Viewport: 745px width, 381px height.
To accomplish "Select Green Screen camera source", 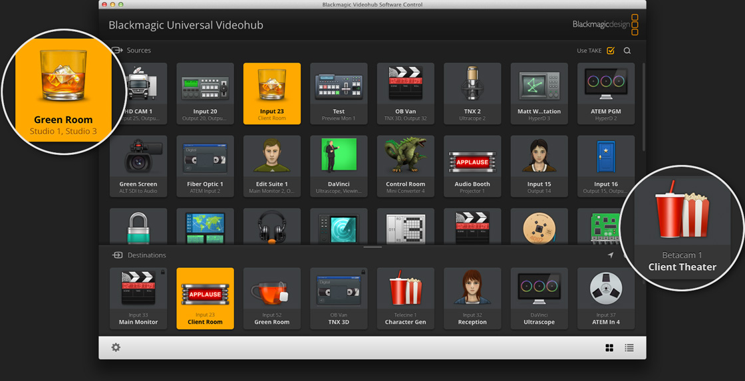I will coord(138,166).
